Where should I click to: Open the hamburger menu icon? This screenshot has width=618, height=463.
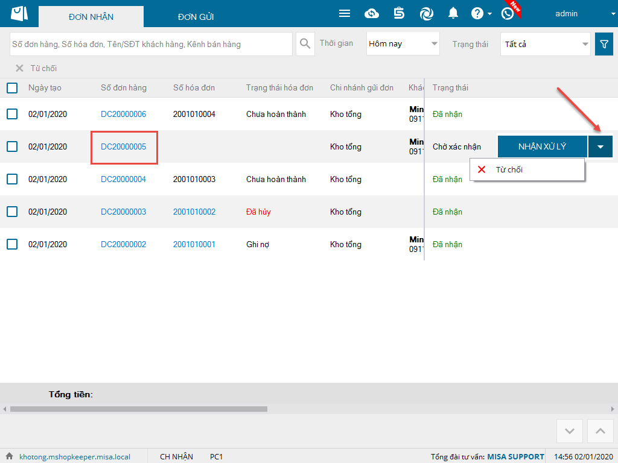[x=345, y=13]
